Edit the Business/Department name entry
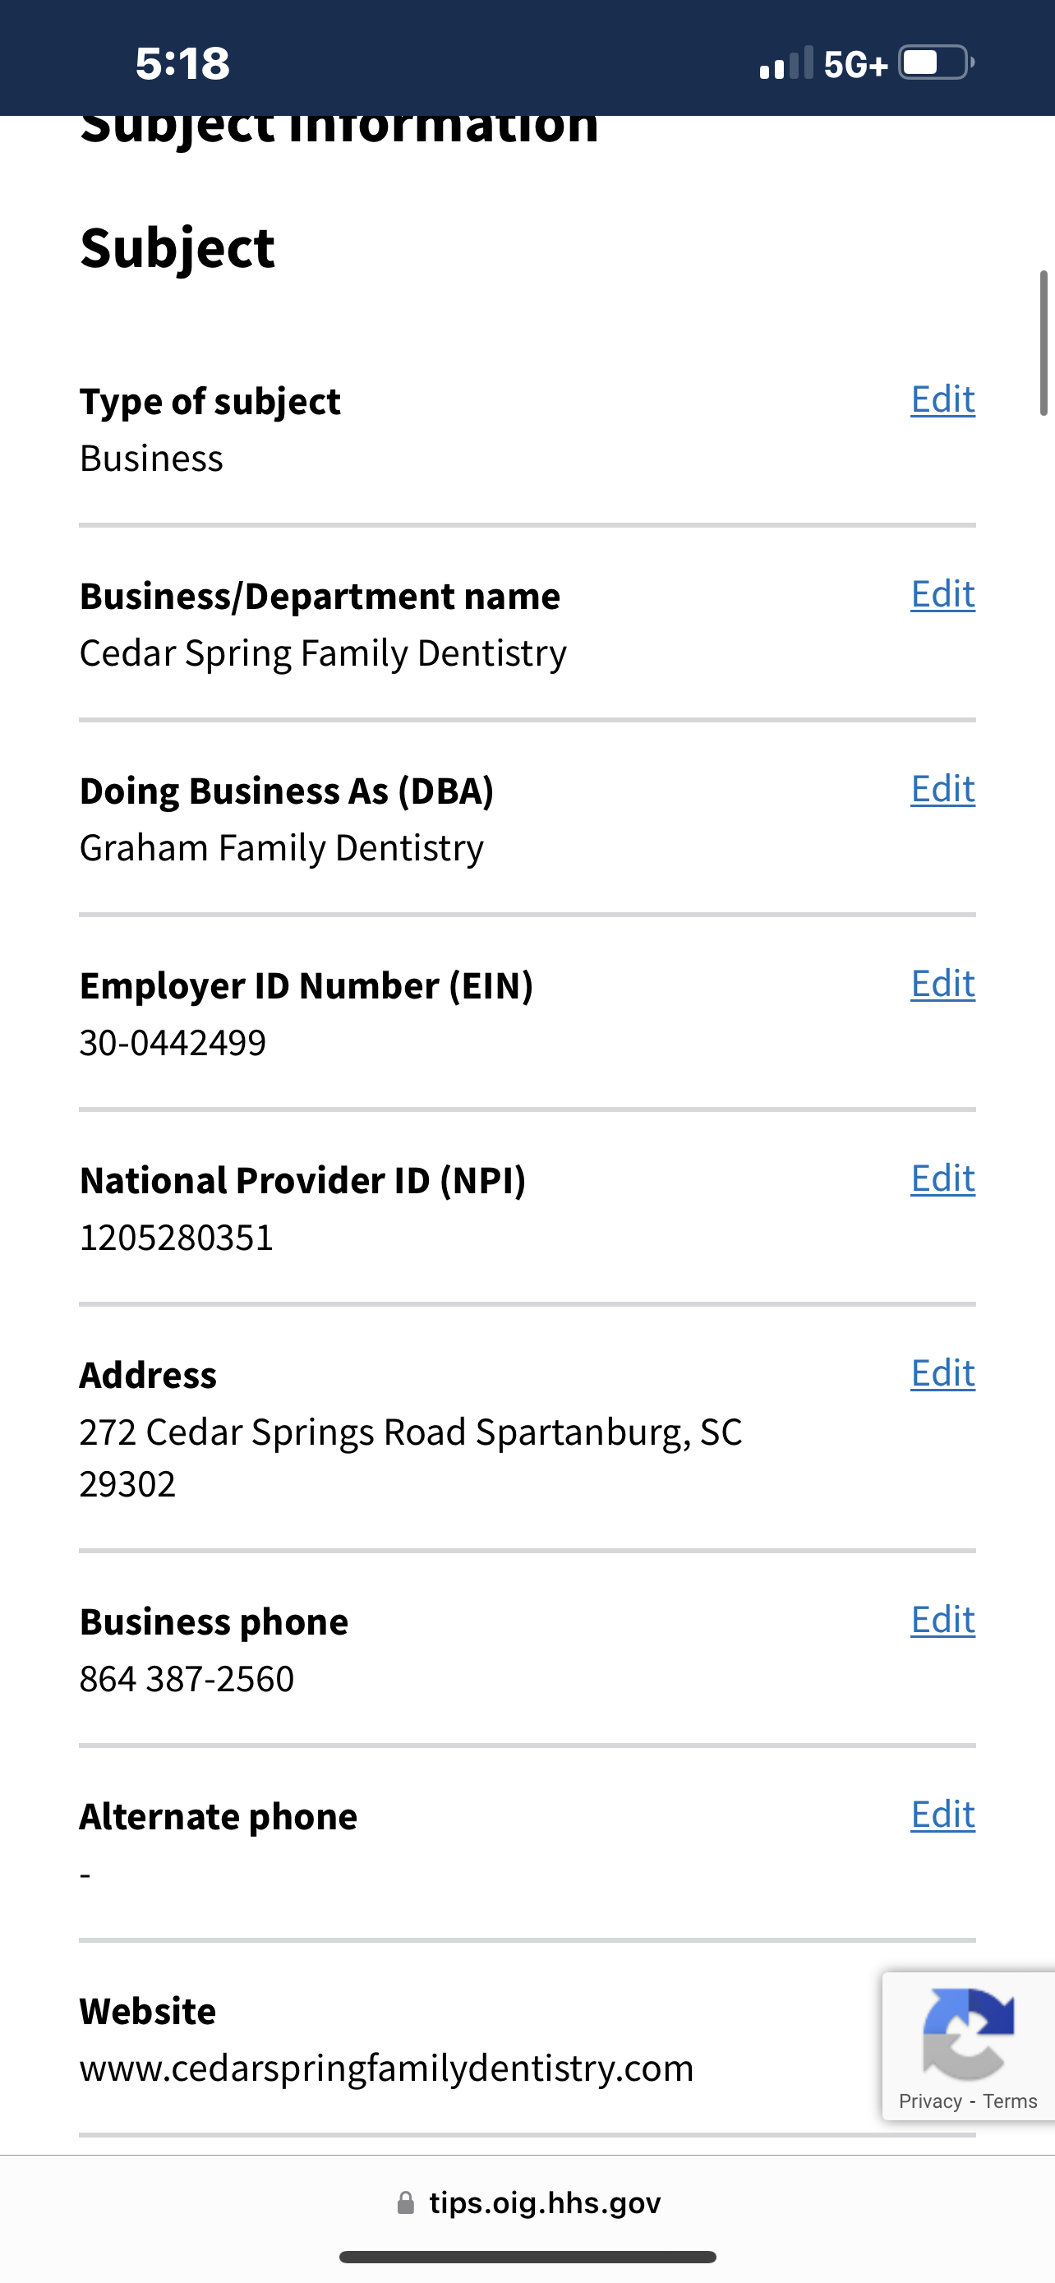The image size is (1055, 2283). tap(942, 595)
